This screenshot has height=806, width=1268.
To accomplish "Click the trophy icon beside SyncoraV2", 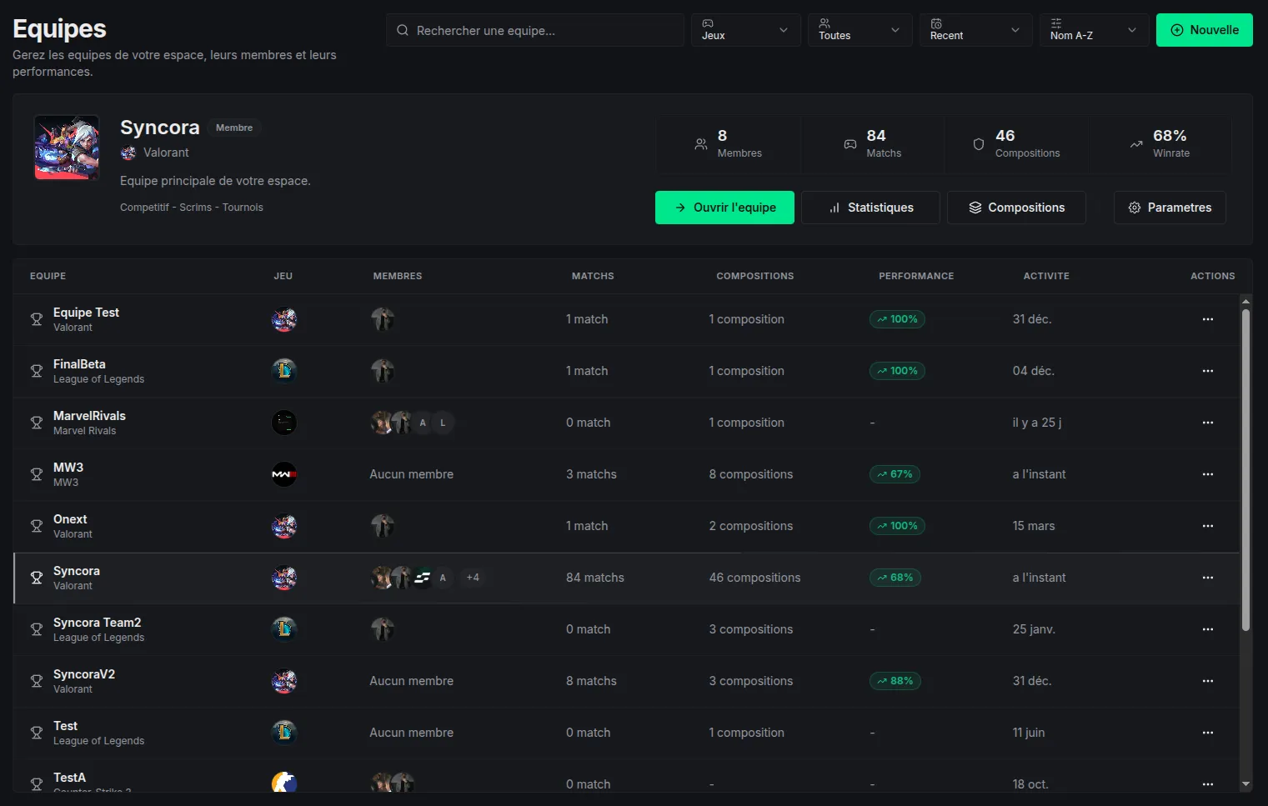I will [x=37, y=681].
